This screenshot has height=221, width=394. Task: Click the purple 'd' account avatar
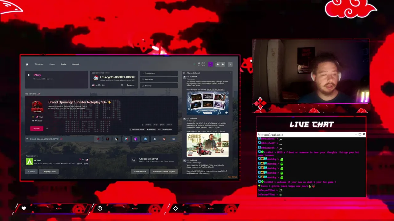210,64
